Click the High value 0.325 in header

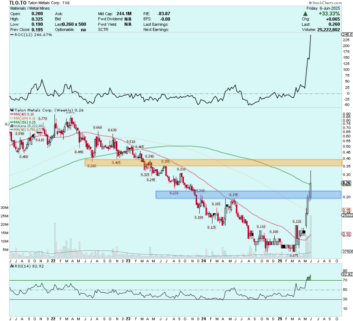(x=37, y=19)
